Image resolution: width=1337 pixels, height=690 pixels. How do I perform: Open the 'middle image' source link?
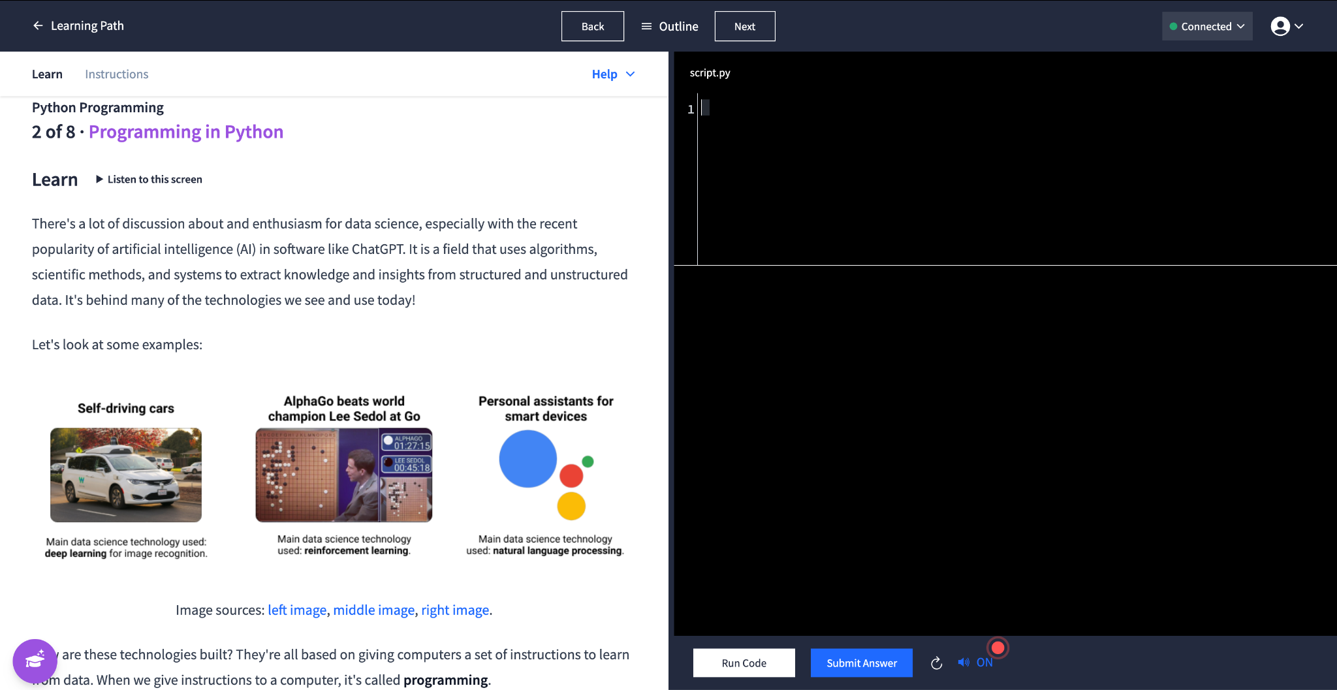pyautogui.click(x=373, y=610)
